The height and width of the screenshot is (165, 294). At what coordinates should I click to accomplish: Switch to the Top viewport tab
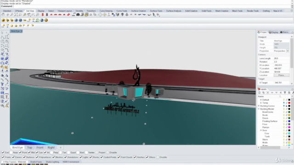click(x=29, y=148)
